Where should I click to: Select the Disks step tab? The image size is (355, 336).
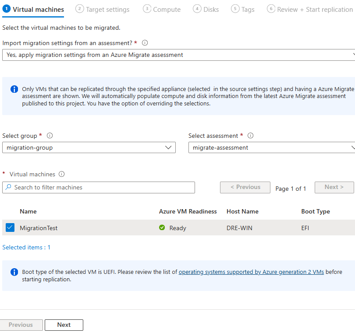(x=206, y=10)
